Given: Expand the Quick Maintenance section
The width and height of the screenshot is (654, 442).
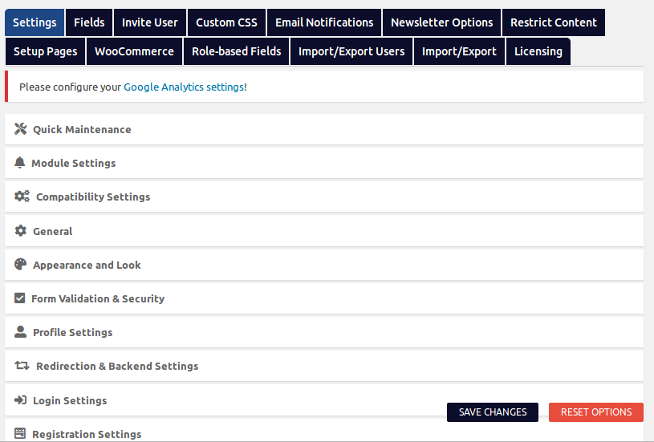Looking at the screenshot, I should [x=82, y=129].
